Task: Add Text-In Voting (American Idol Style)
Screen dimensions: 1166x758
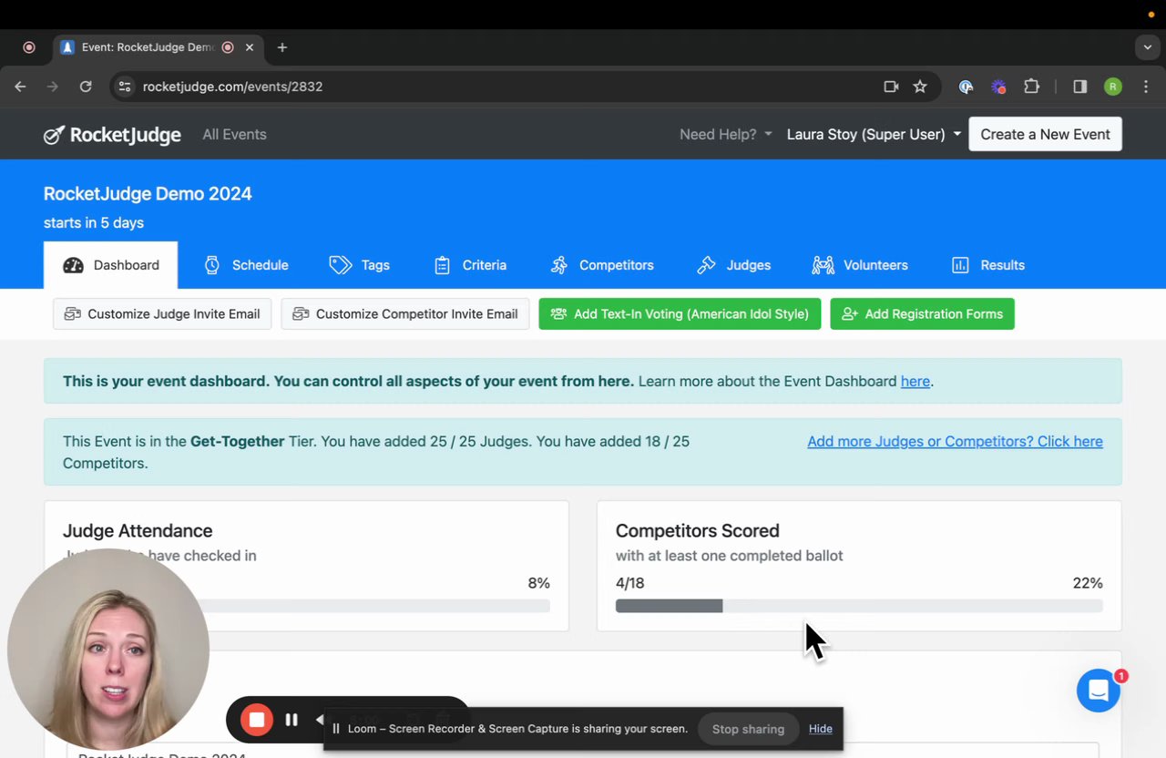Action: click(680, 314)
